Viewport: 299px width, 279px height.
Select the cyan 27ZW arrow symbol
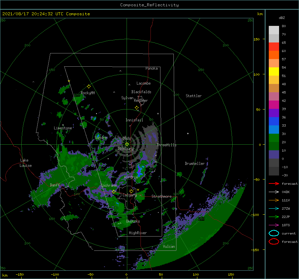click(x=274, y=209)
